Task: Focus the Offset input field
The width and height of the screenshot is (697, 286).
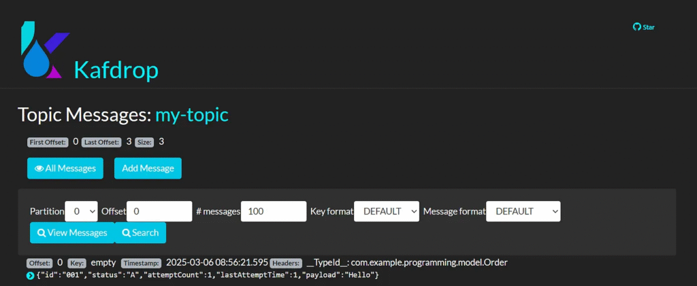Action: [x=159, y=211]
